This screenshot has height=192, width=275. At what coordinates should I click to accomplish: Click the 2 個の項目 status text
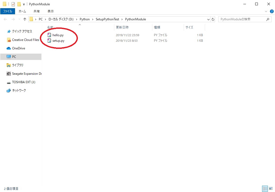[11, 189]
